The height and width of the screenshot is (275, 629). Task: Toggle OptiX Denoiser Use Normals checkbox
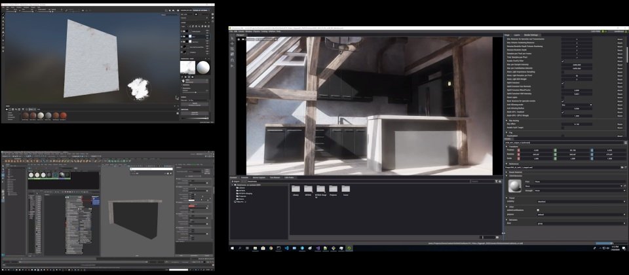pos(563,87)
